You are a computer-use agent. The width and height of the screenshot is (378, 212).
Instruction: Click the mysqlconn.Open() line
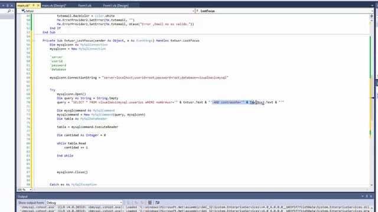pos(71,94)
